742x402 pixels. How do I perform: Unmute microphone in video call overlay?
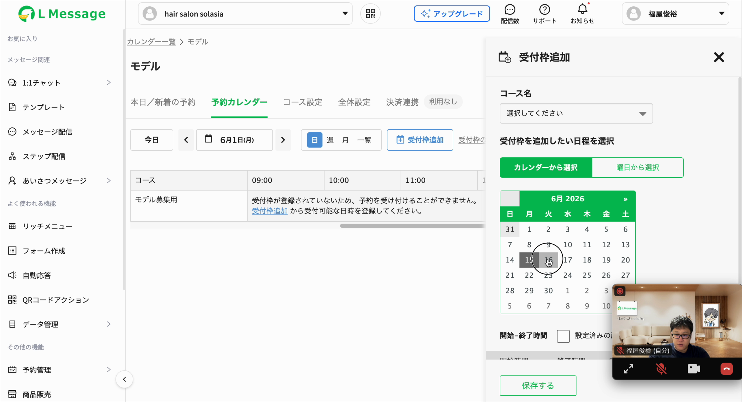pos(661,369)
